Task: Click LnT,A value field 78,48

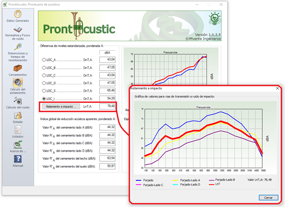Action: [107, 107]
